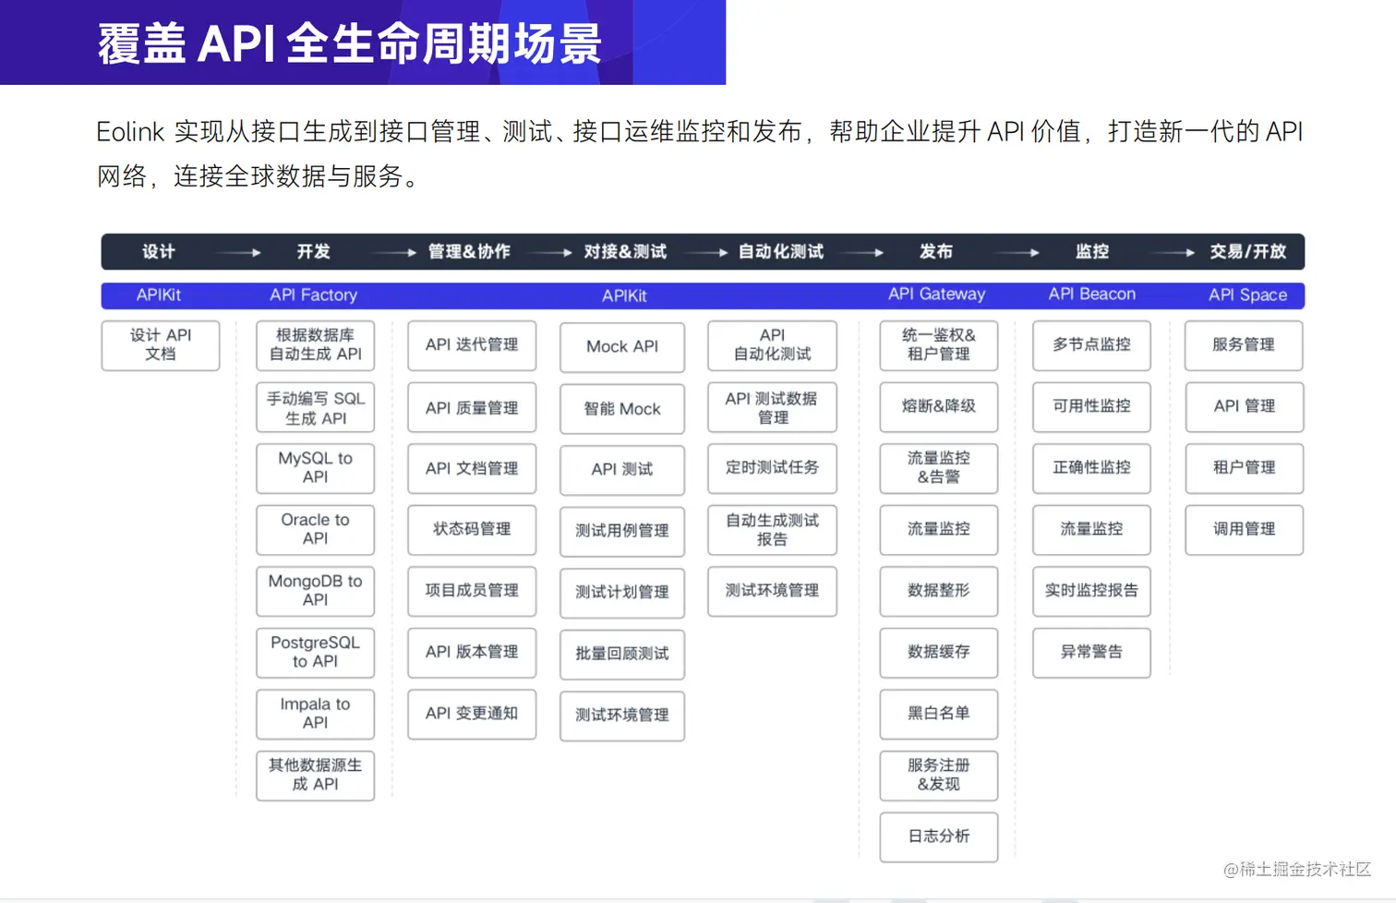
Task: Choose the "MySQL to API" box
Action: (x=316, y=468)
